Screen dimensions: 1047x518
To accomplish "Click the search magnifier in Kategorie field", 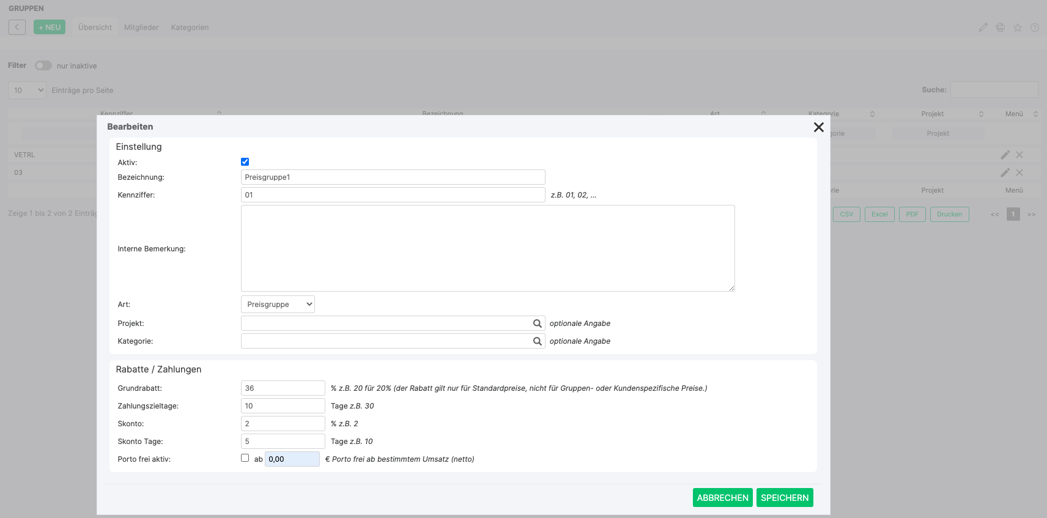I will coord(537,341).
